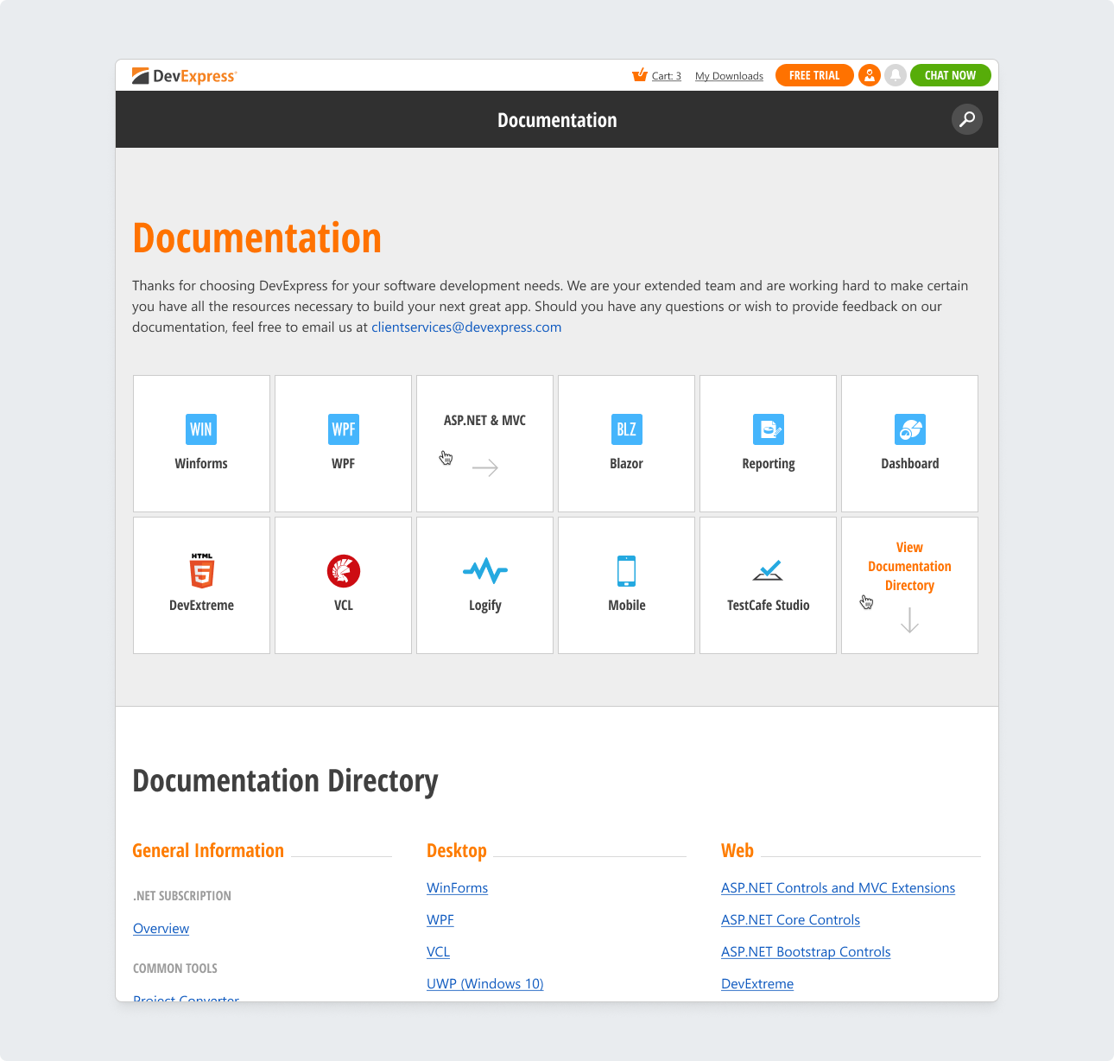Click the Blazor BLZ icon
This screenshot has height=1061, width=1114.
[x=627, y=429]
